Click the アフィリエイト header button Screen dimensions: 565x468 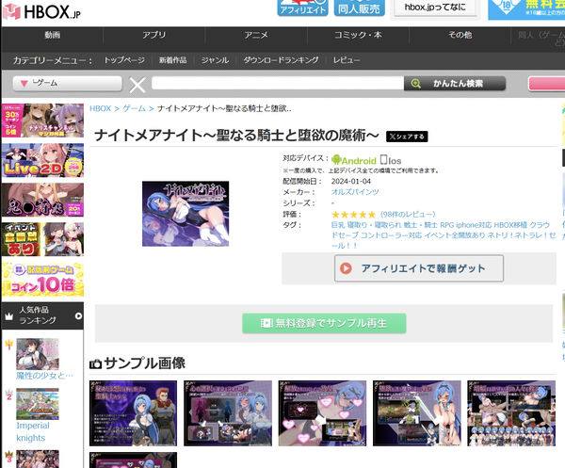point(302,8)
